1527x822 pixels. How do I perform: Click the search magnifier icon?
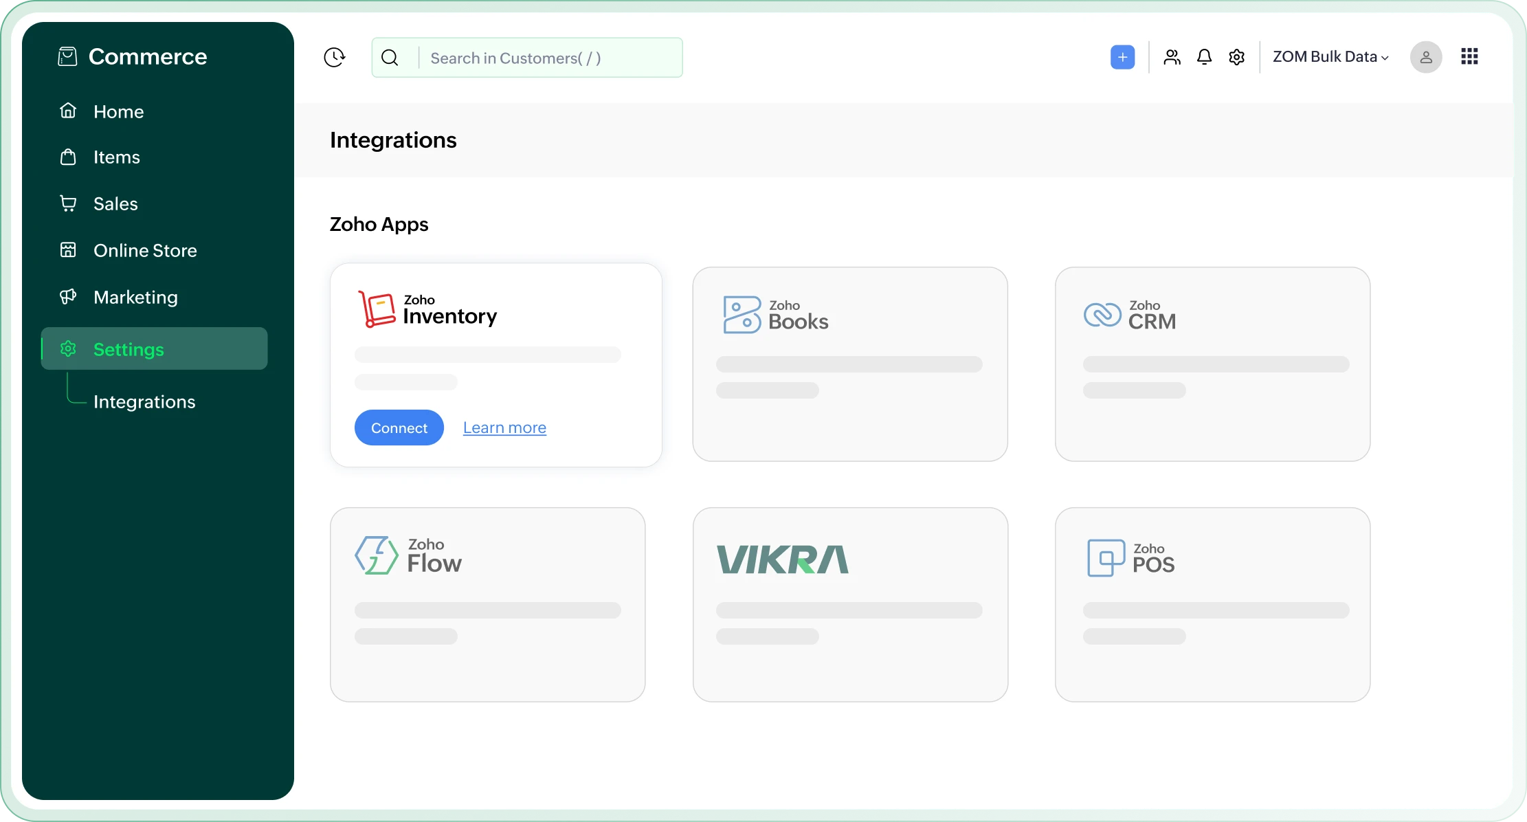tap(390, 58)
